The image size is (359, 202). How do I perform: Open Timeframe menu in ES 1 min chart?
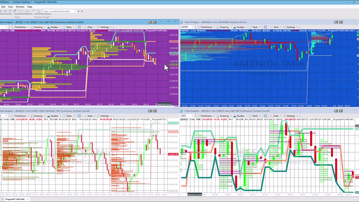[20, 27]
